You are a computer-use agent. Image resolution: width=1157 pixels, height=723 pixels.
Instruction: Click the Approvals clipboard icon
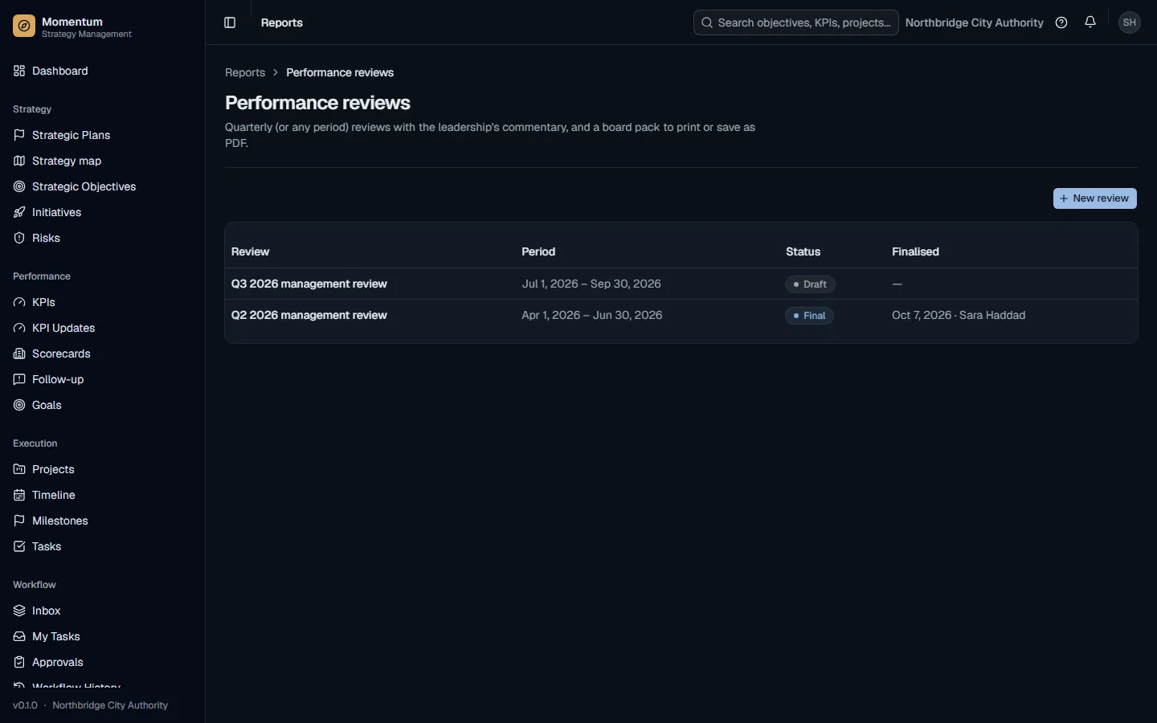click(19, 662)
